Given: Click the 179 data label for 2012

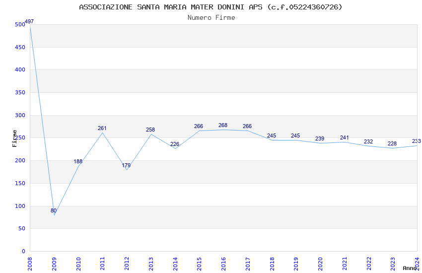Looking at the screenshot, I should (126, 165).
